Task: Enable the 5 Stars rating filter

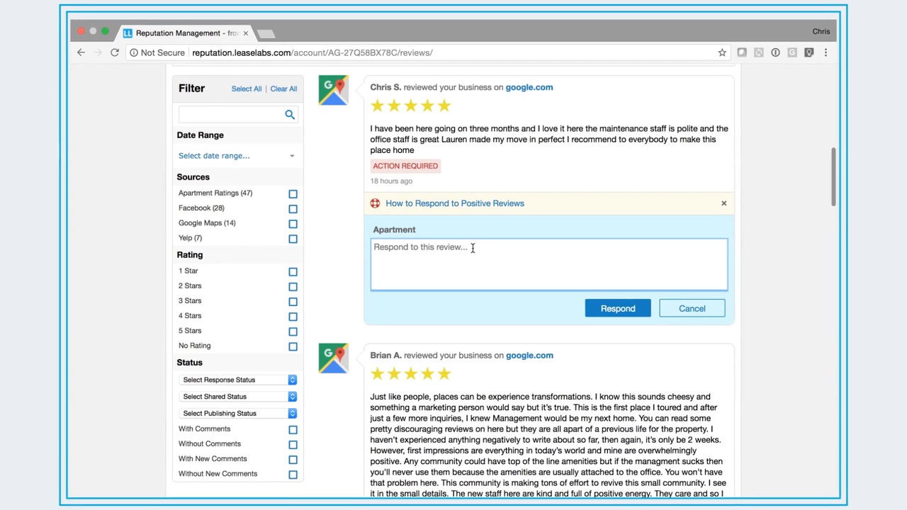Action: 293,331
